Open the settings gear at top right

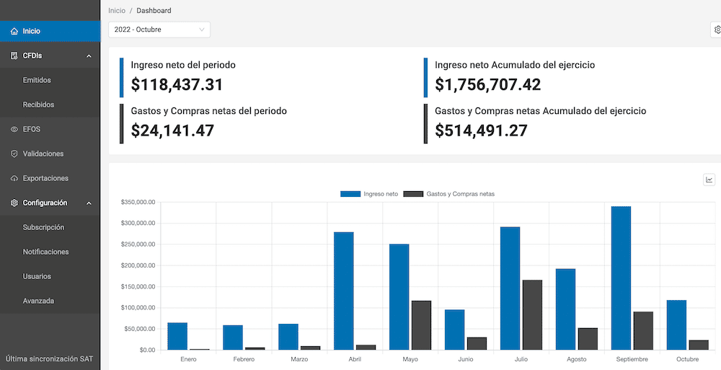[717, 30]
